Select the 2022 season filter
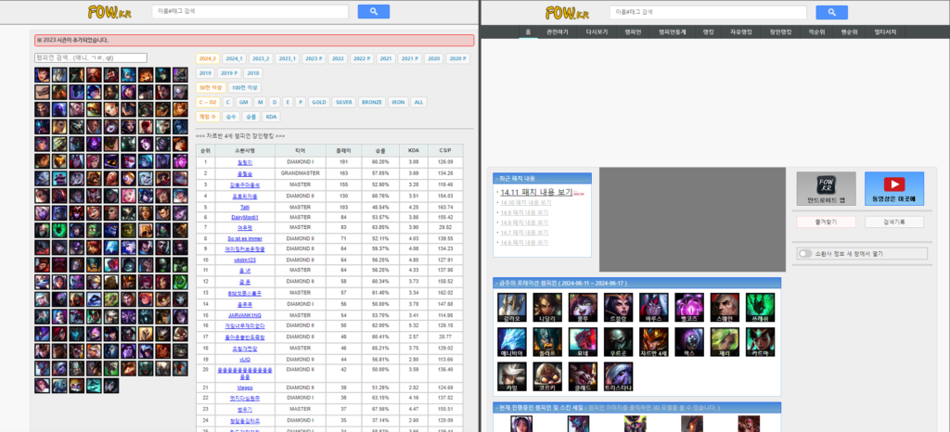Viewport: 950px width, 432px height. [x=338, y=58]
